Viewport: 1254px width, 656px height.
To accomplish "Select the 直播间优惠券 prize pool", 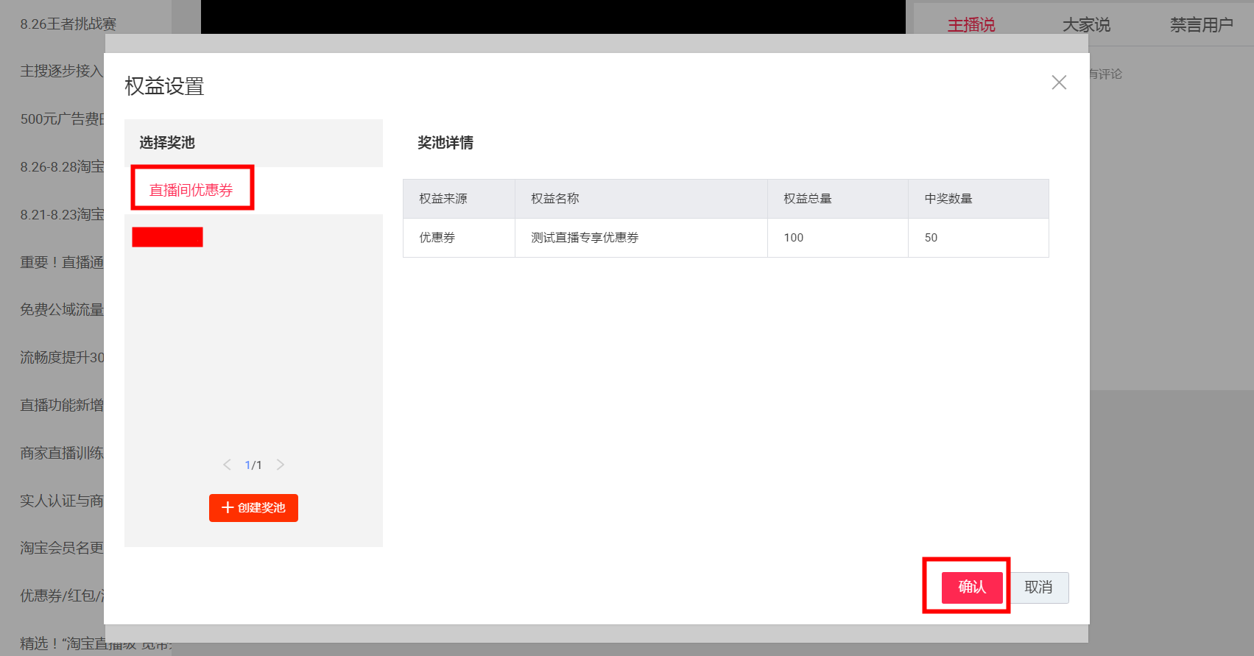I will pos(191,190).
